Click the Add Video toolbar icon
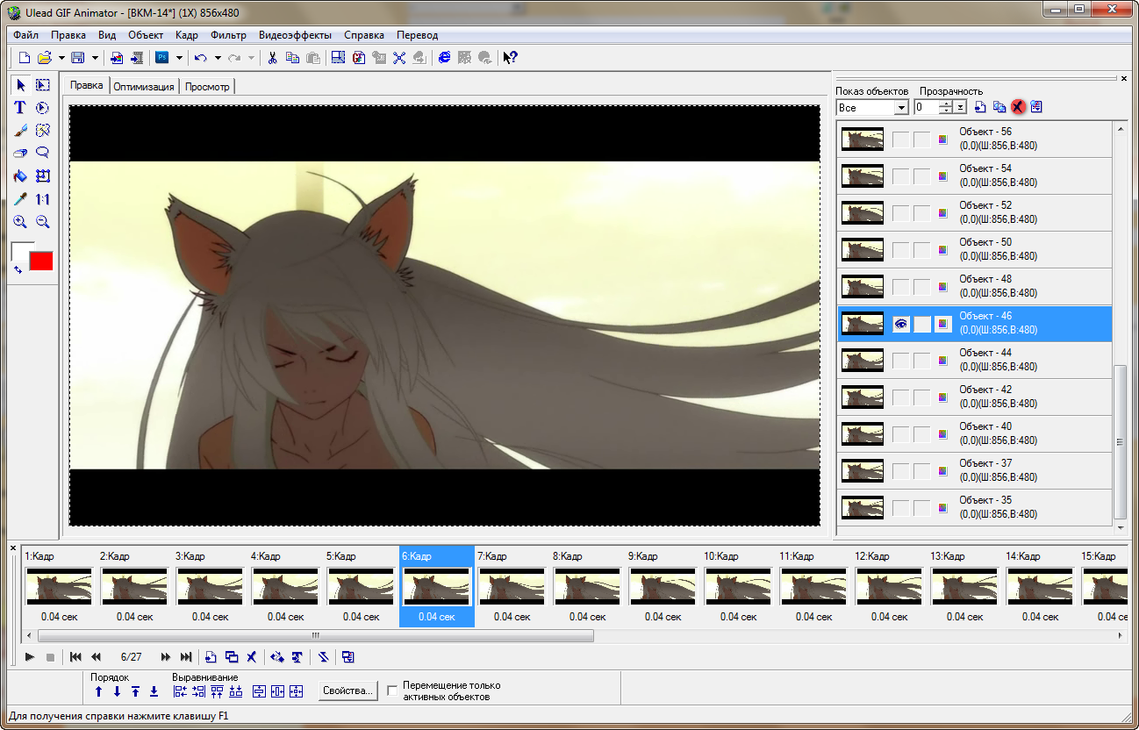Image resolution: width=1139 pixels, height=730 pixels. [137, 58]
